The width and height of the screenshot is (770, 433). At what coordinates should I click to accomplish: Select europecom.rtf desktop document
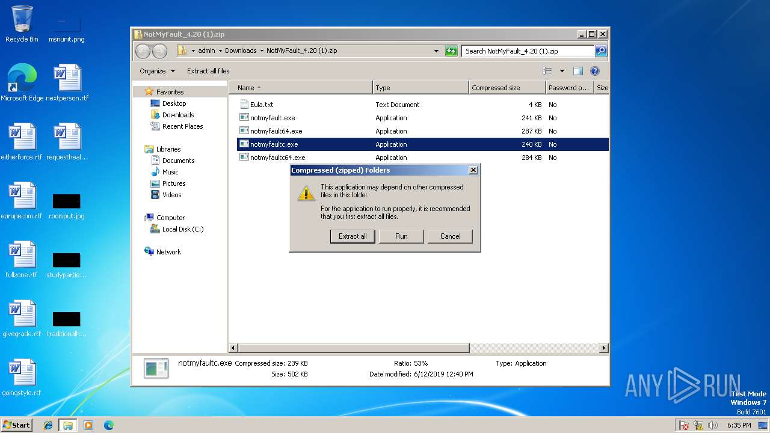[22, 201]
